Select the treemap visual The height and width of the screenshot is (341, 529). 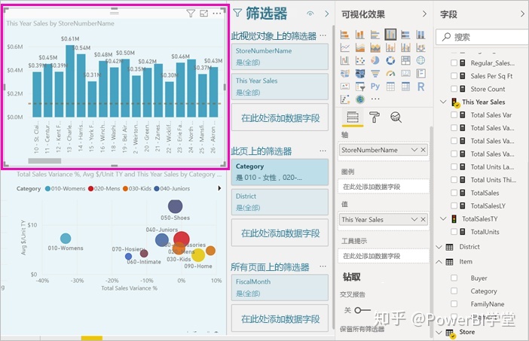pos(405,61)
